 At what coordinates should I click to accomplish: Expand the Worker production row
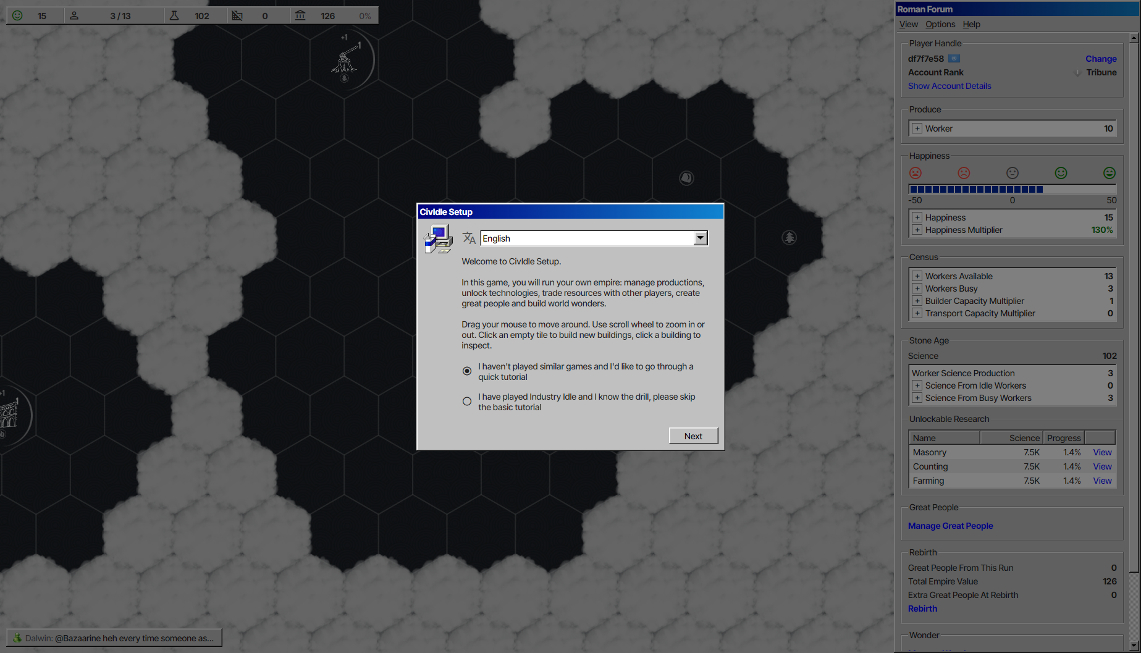coord(917,128)
